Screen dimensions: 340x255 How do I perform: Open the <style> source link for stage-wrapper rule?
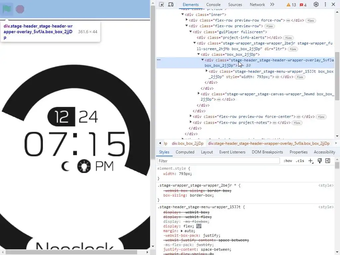point(326,185)
